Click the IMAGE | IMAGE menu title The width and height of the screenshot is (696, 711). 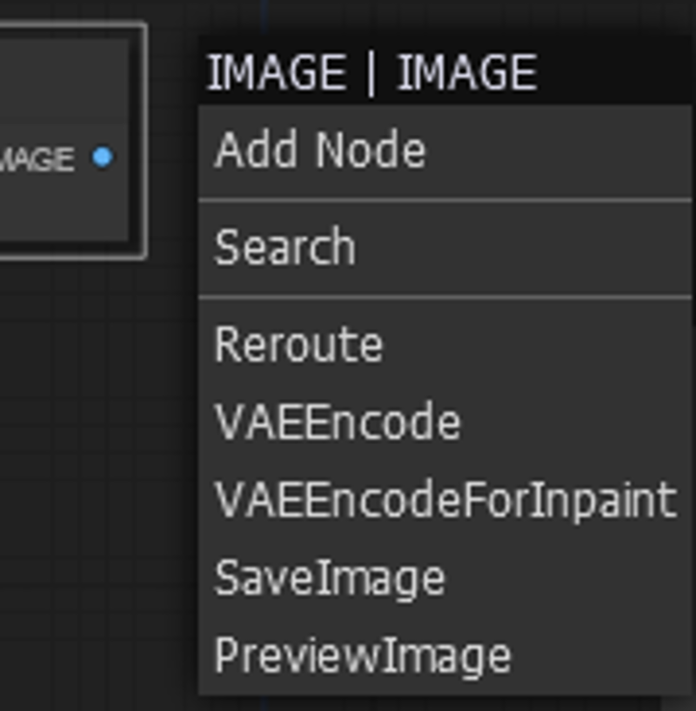tap(372, 72)
